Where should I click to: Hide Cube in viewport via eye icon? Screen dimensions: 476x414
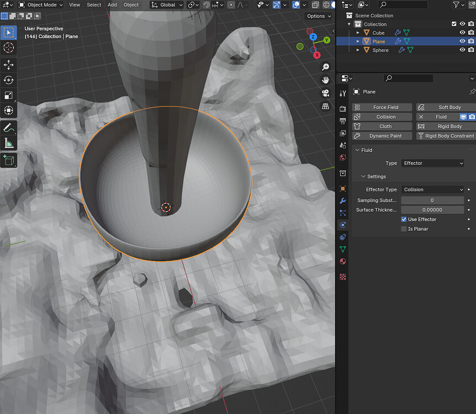[462, 33]
